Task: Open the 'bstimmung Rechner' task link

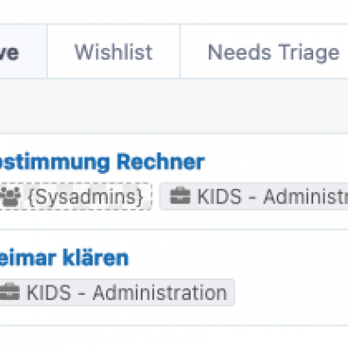Action: (103, 162)
